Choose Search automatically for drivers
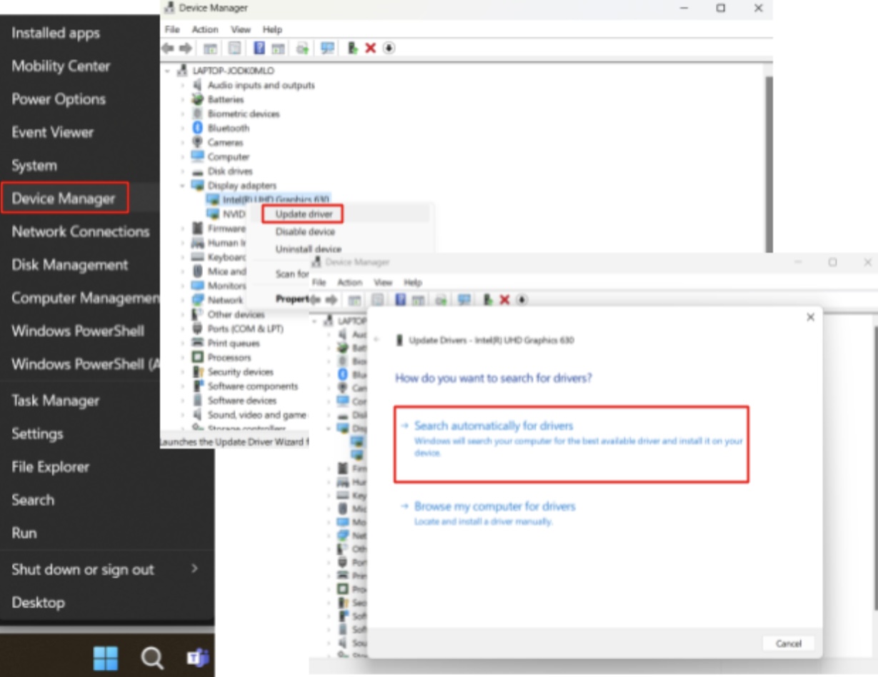This screenshot has height=677, width=878. tap(571, 444)
